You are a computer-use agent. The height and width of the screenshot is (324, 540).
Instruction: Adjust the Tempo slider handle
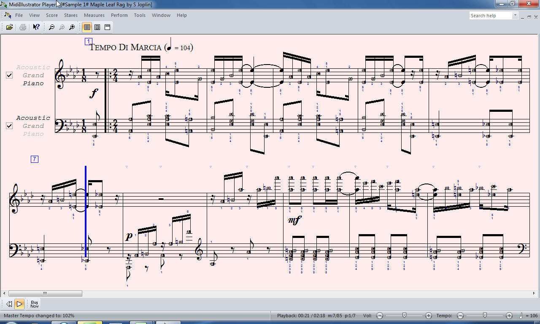coord(485,315)
